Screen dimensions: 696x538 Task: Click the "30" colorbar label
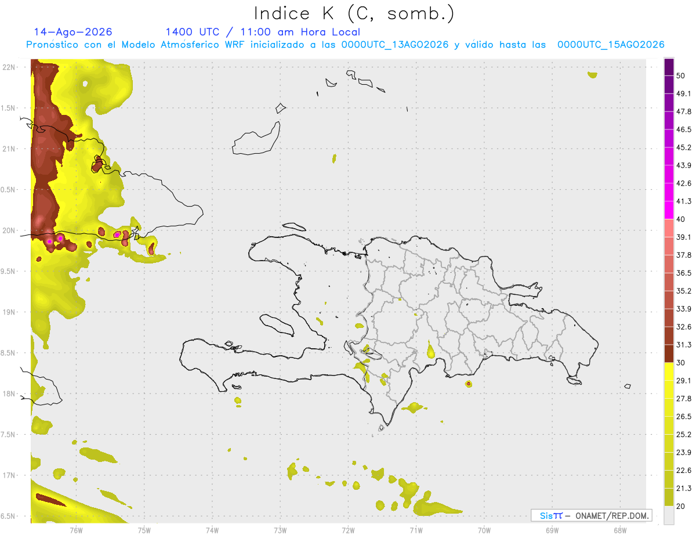681,363
